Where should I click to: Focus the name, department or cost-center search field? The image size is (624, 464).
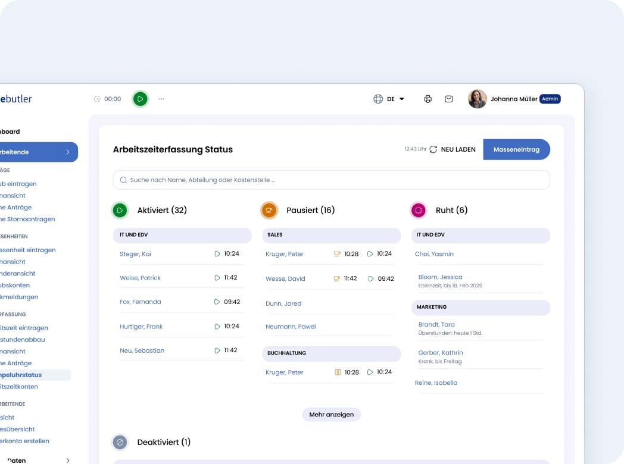tap(332, 180)
